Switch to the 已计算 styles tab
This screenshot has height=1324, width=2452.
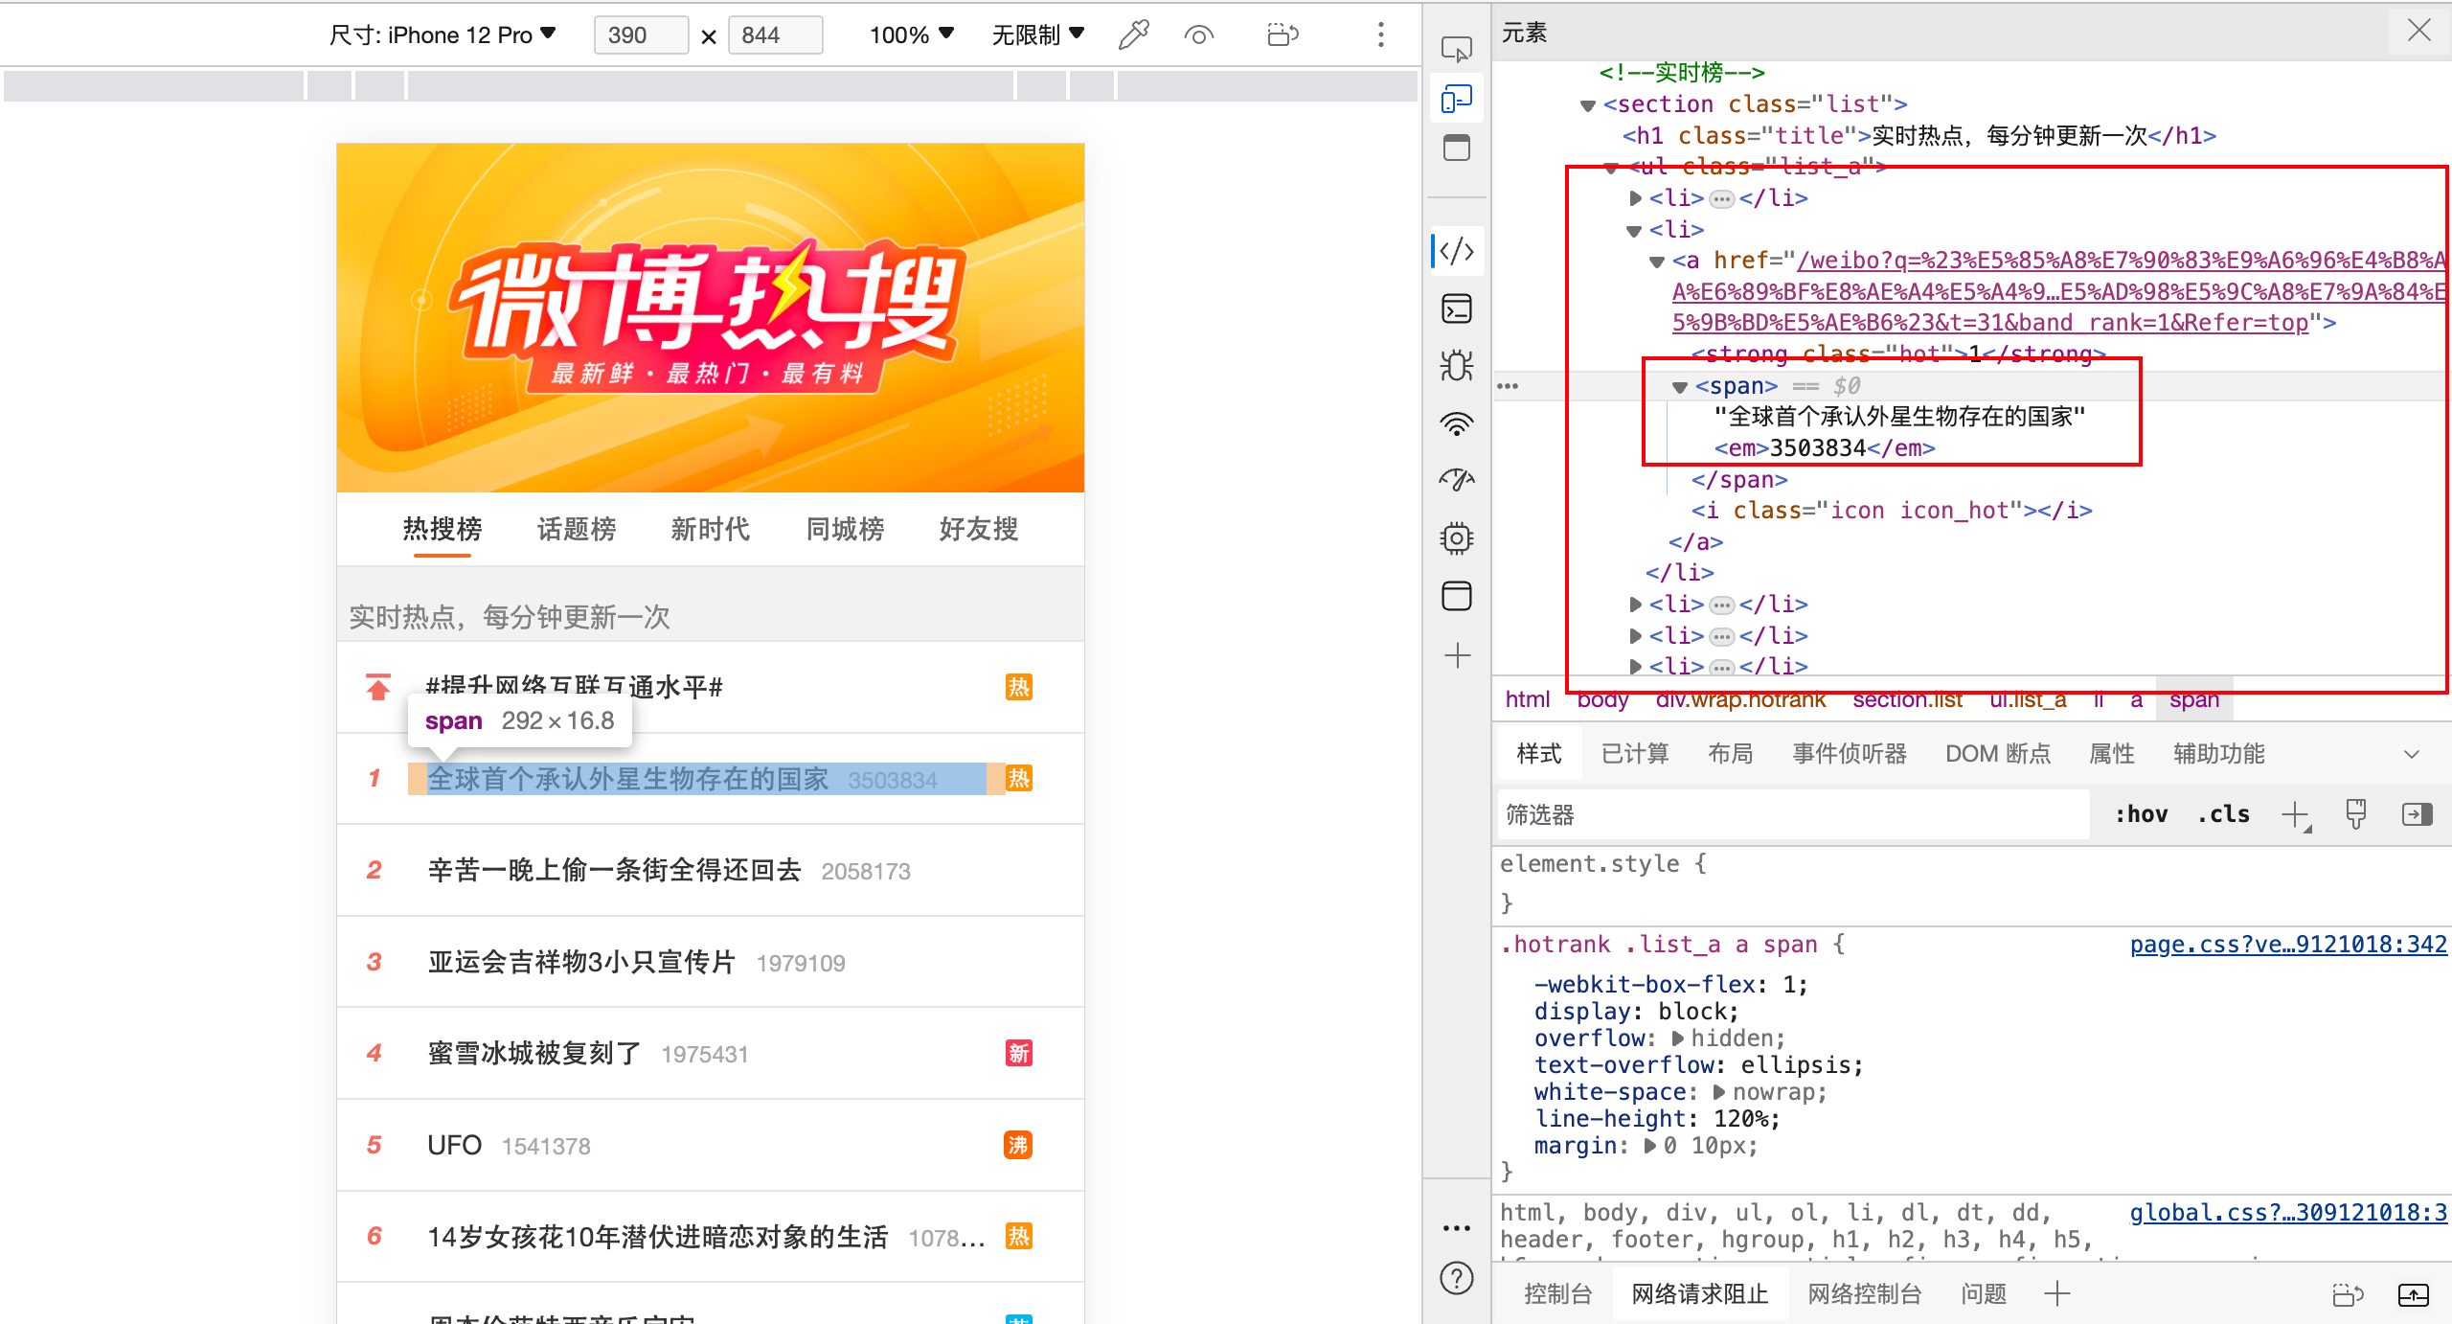(1635, 754)
